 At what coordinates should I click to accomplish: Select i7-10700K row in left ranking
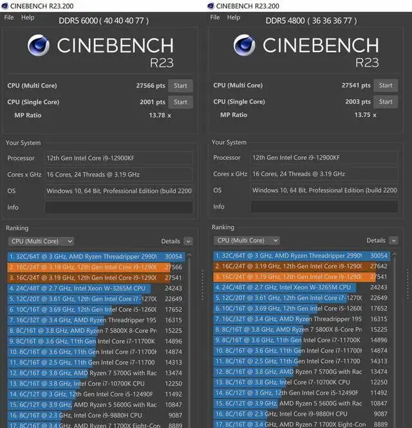click(96, 384)
